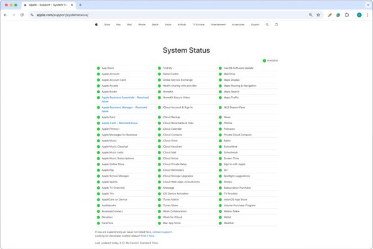
Task: Click the green status dot beside Find My
Action: pos(159,68)
